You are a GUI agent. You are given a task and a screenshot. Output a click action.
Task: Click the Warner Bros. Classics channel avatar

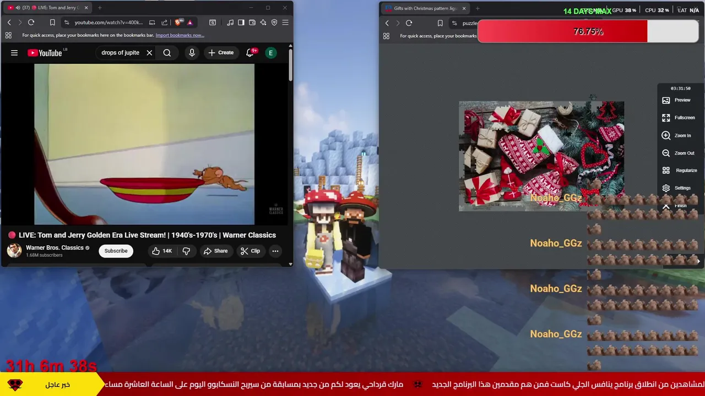pyautogui.click(x=14, y=251)
